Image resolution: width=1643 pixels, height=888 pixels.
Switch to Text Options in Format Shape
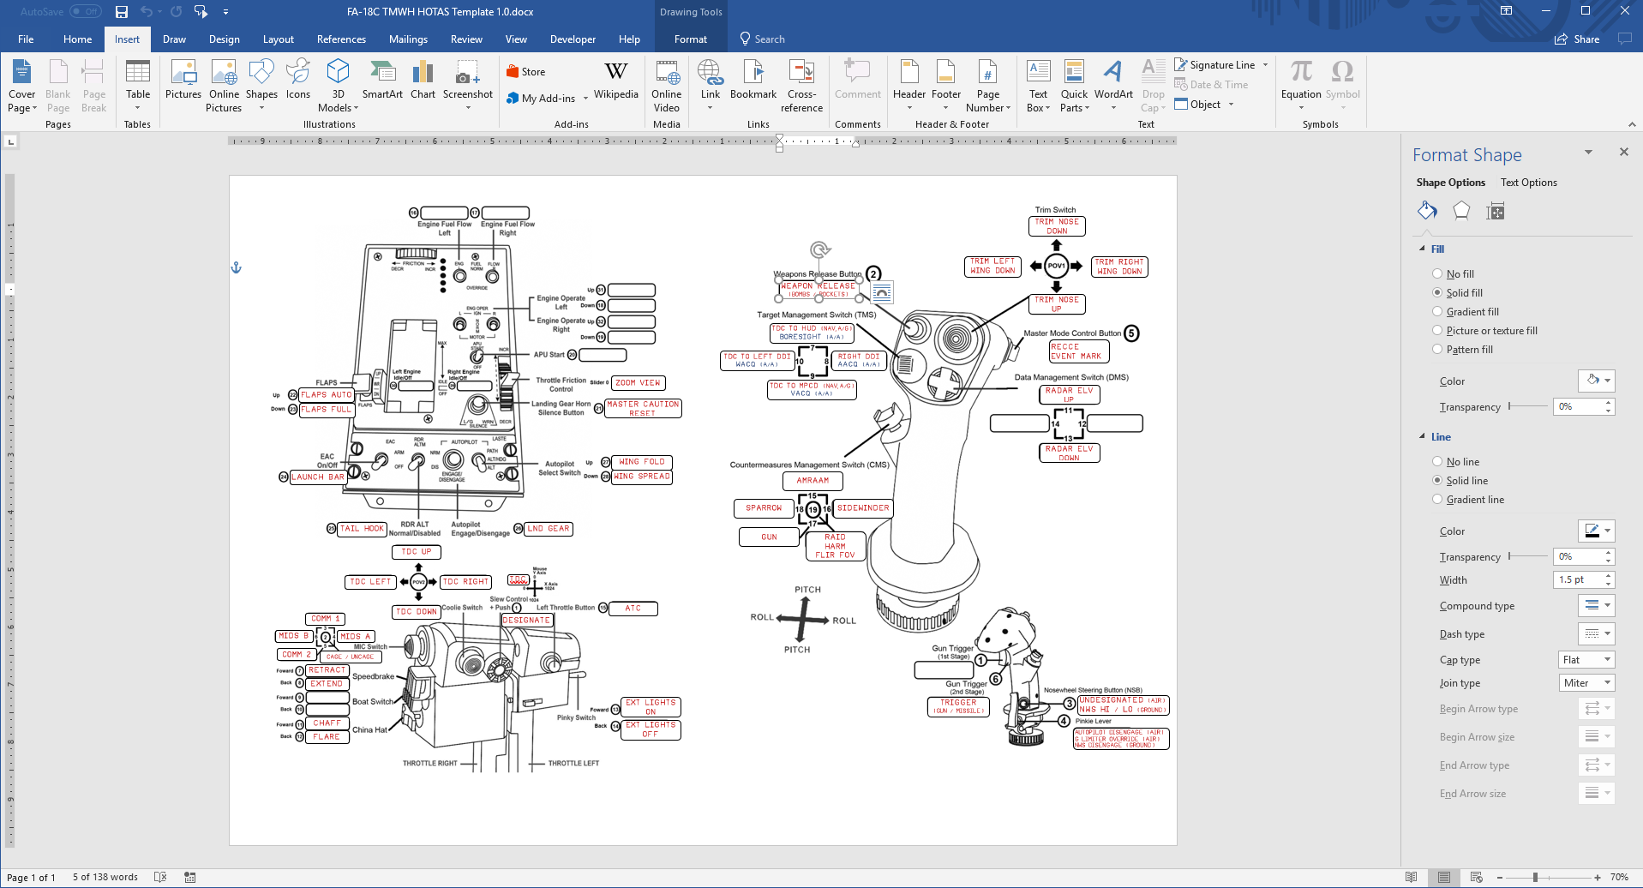click(x=1528, y=183)
